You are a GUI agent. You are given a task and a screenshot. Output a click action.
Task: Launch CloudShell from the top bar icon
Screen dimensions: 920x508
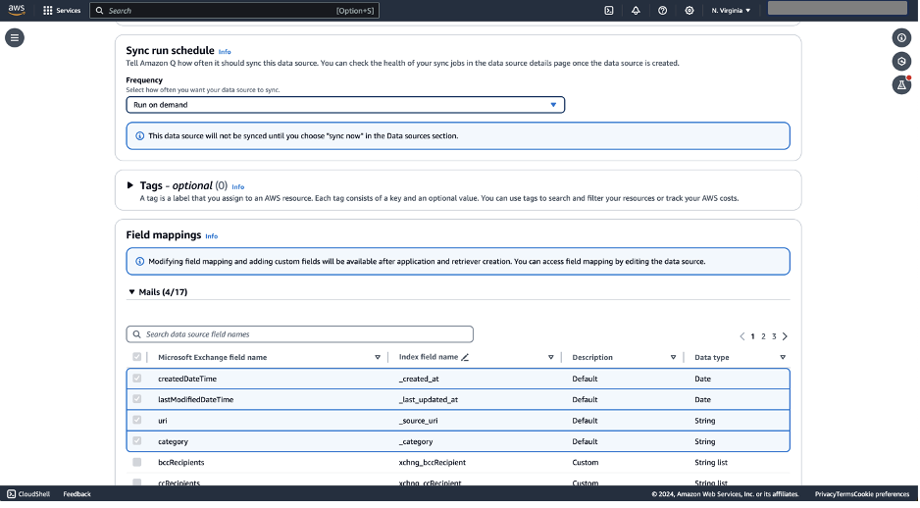(610, 11)
